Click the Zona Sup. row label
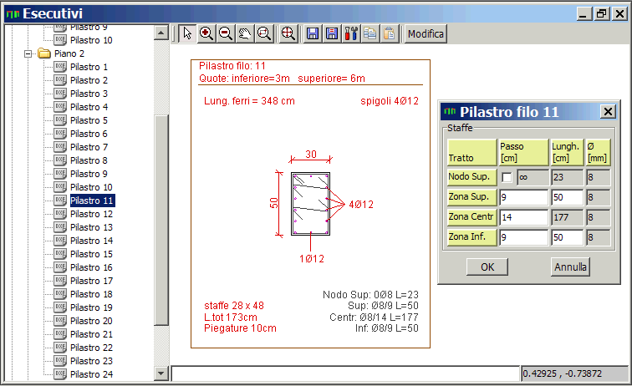 click(x=471, y=197)
